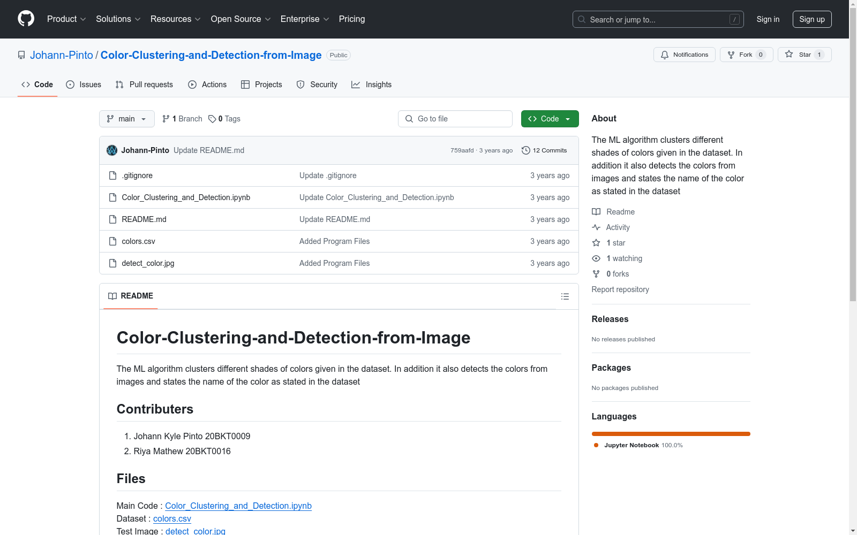Click Johann-Pinto's avatar in commit row

point(112,150)
